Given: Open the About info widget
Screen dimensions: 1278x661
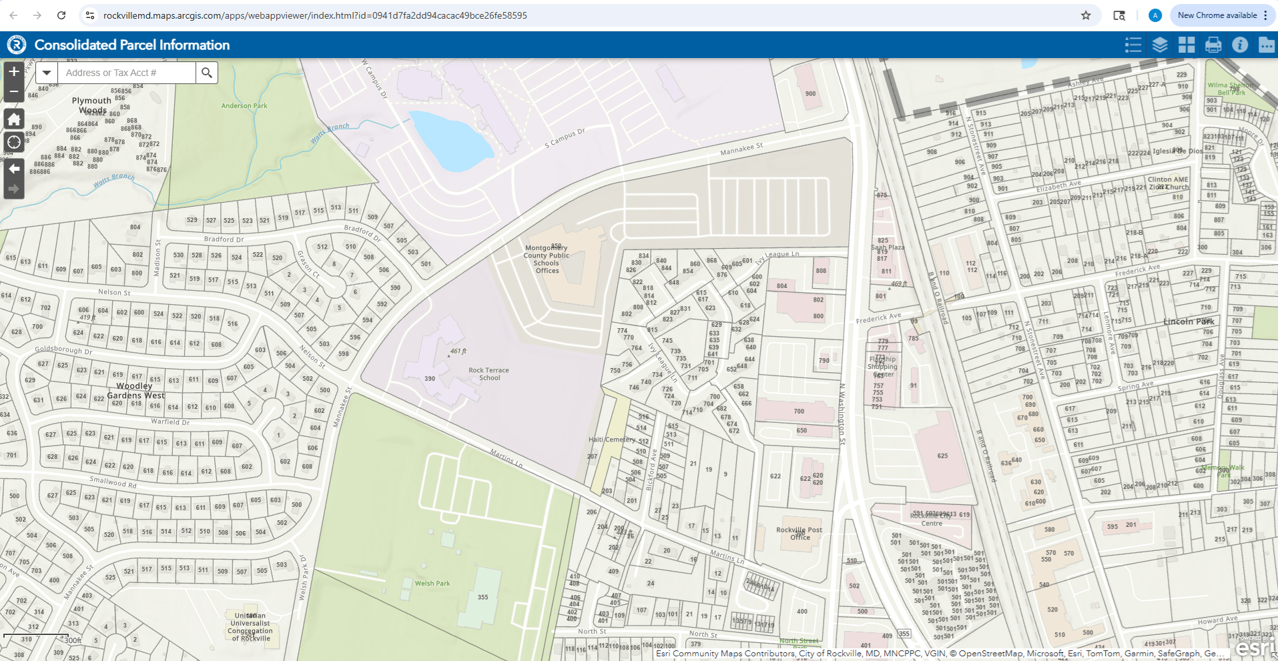Looking at the screenshot, I should point(1240,45).
